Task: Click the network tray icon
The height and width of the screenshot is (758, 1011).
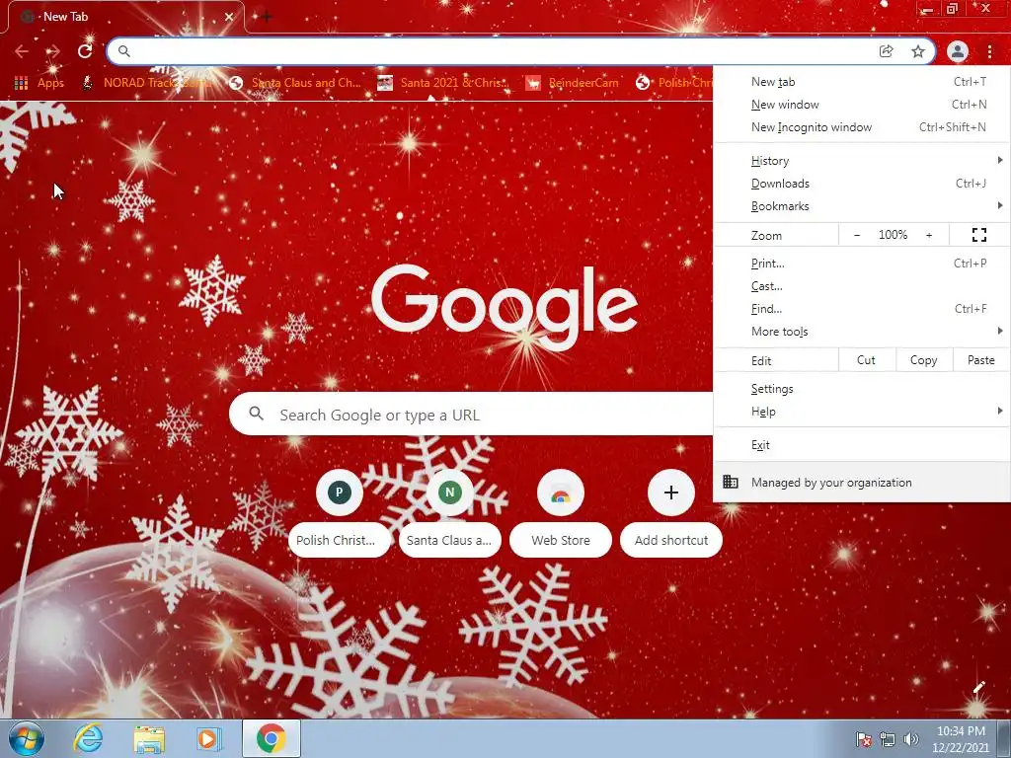Action: tap(888, 739)
